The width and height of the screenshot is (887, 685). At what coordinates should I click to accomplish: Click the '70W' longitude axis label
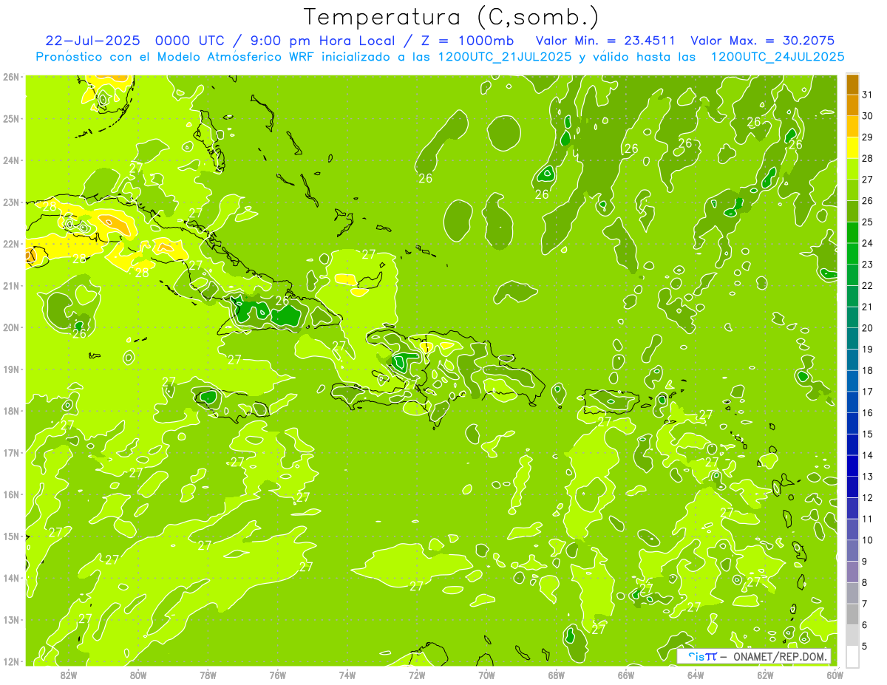point(486,675)
